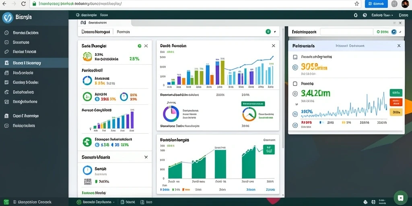
Task: Toggle the green circle in the tab toolbar
Action: [x=268, y=32]
